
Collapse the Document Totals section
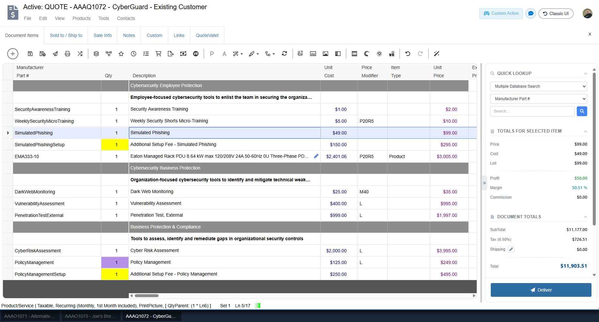(585, 217)
